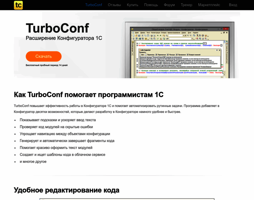Click the yellow tc logo icon
Image resolution: width=254 pixels, height=200 pixels.
(18, 5)
